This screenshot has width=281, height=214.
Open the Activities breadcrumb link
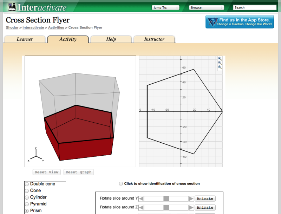click(56, 27)
